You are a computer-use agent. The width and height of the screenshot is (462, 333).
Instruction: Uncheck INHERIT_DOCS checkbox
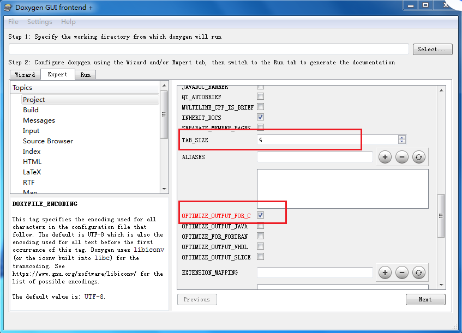pyautogui.click(x=261, y=117)
